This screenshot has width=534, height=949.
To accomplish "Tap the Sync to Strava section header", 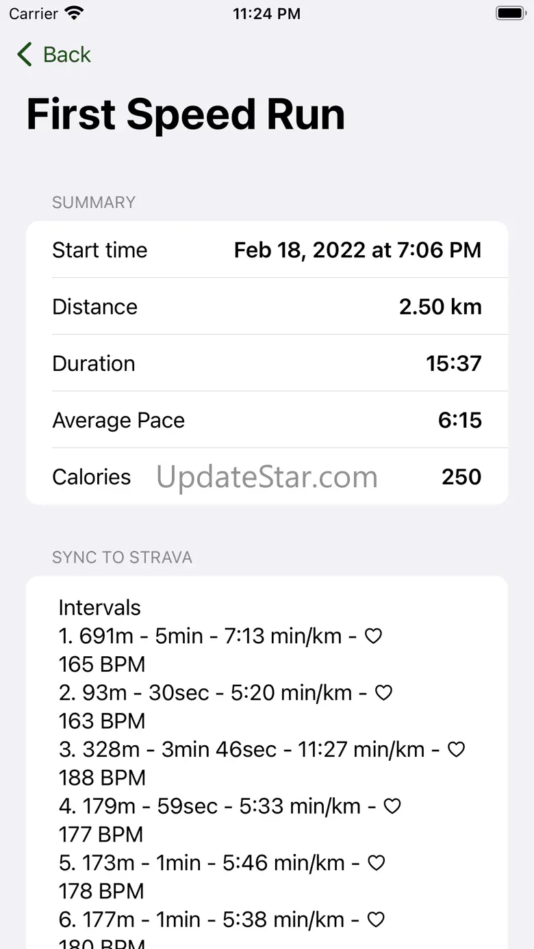I will click(122, 558).
